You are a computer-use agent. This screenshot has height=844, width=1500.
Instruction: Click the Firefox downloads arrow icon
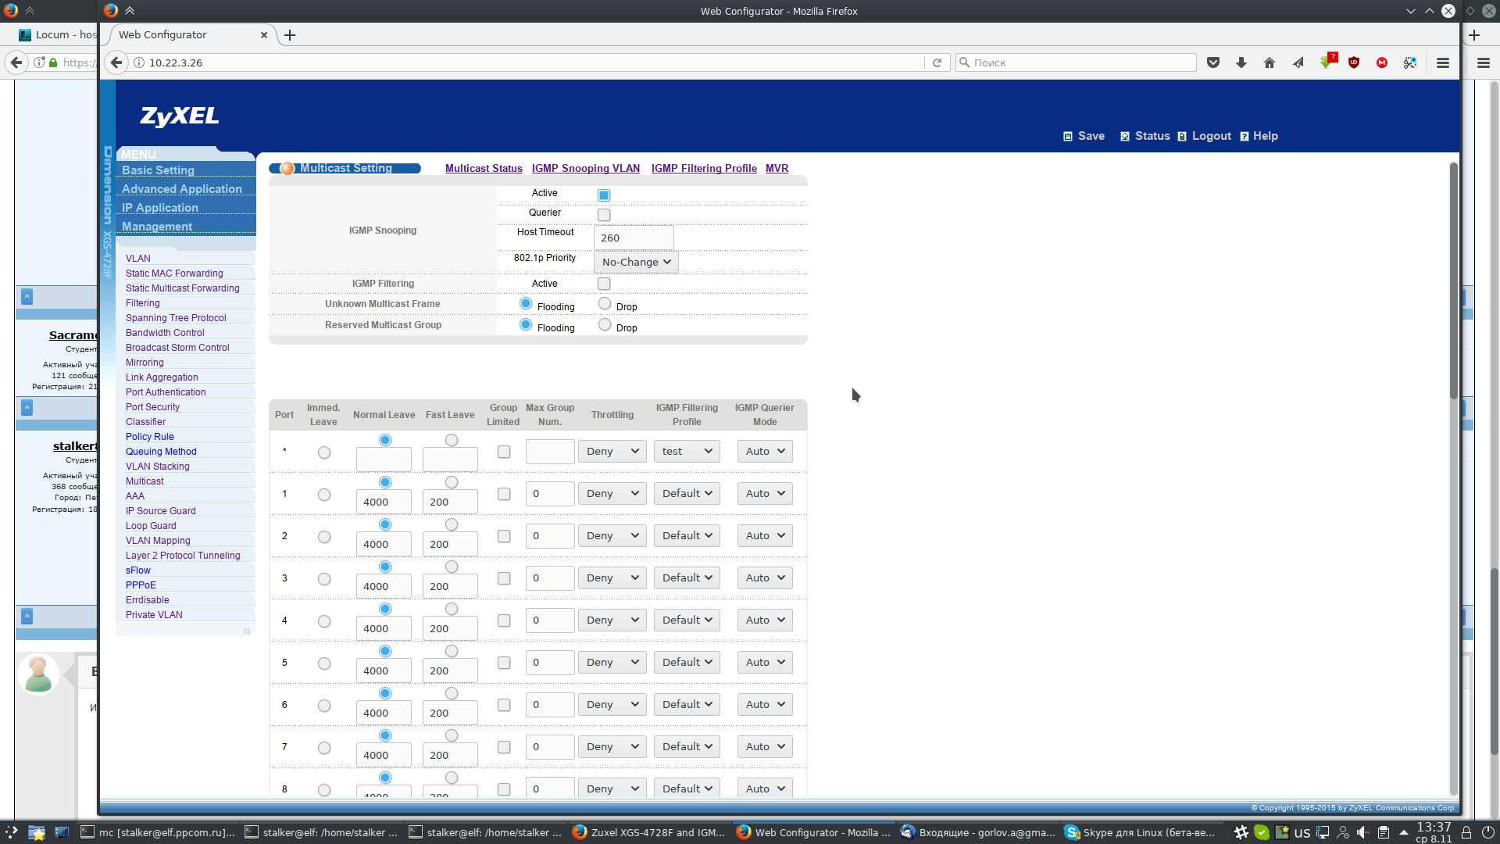click(x=1241, y=63)
